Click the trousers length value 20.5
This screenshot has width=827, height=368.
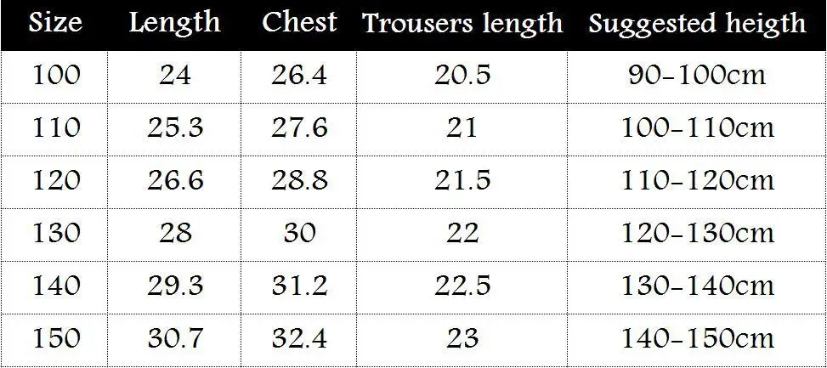pyautogui.click(x=462, y=76)
